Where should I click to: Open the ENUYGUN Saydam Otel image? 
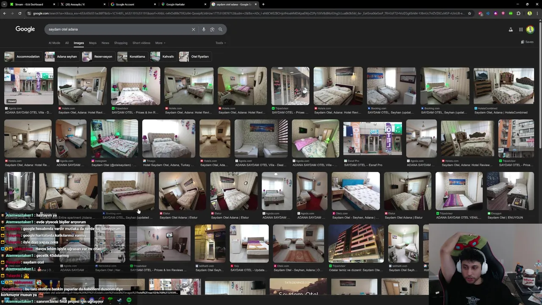click(x=510, y=191)
